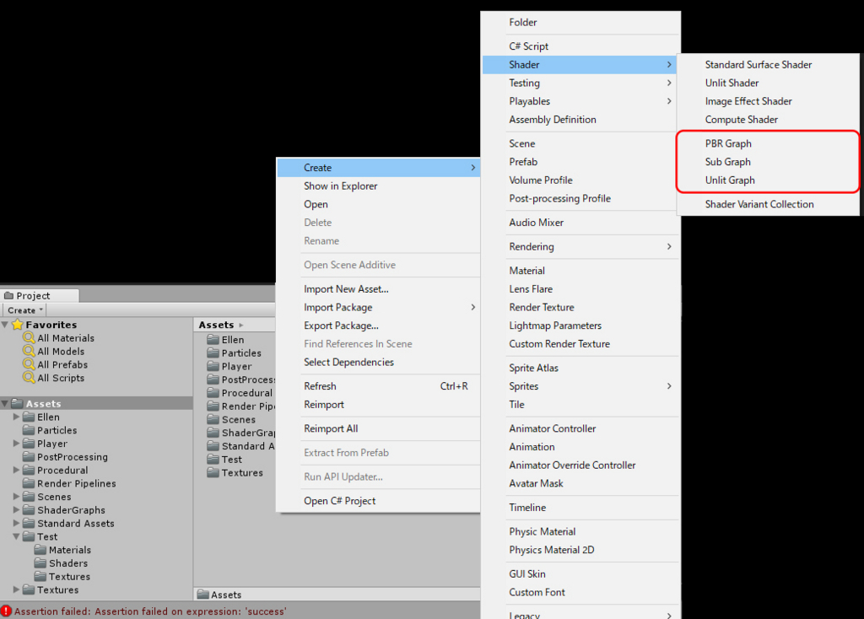Expand the ShaderGraphs folder in tree
Image resolution: width=864 pixels, height=619 pixels.
[x=17, y=509]
